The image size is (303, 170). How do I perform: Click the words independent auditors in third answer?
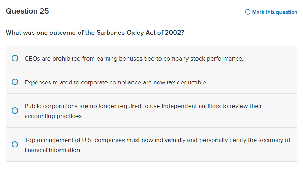[193, 106]
